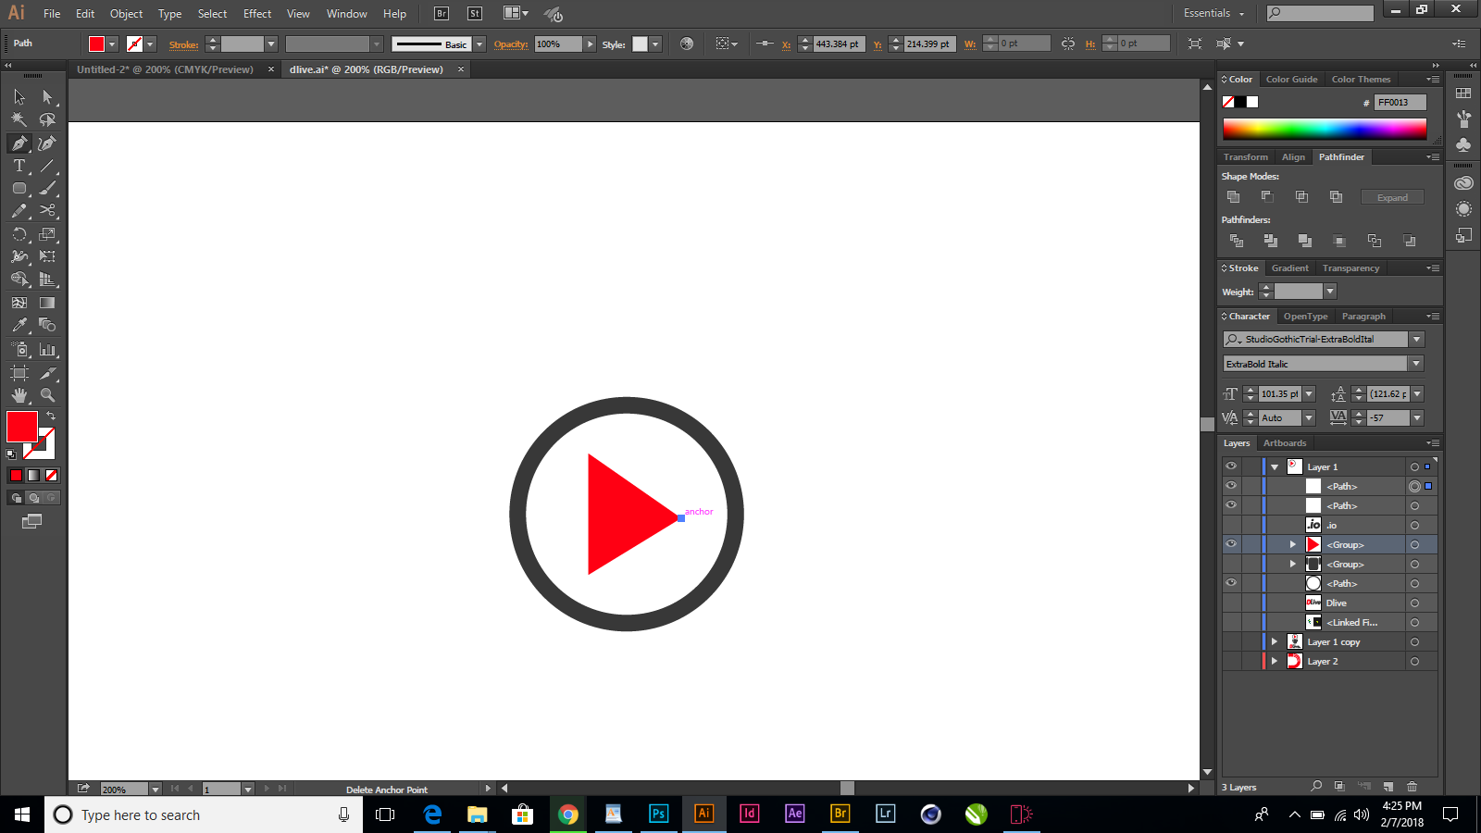Select the Type tool

[19, 166]
